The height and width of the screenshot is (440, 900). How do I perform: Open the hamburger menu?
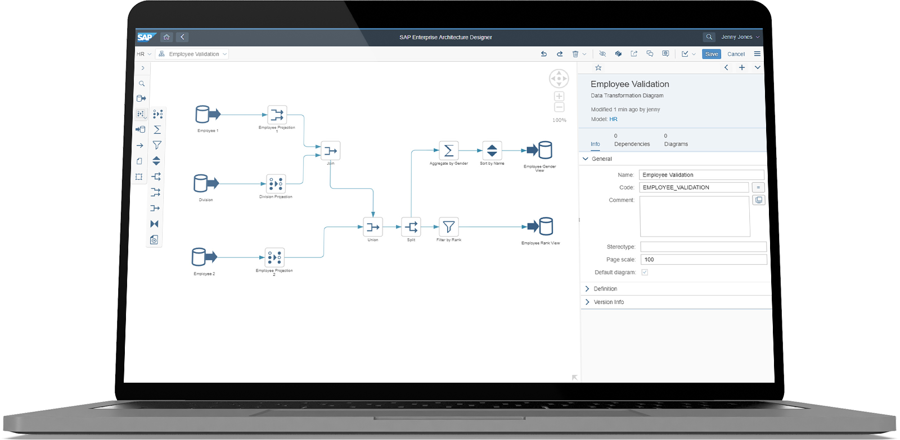(757, 54)
